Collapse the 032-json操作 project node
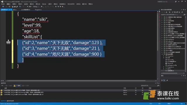The height and width of the screenshot is (105, 187). [x=162, y=54]
